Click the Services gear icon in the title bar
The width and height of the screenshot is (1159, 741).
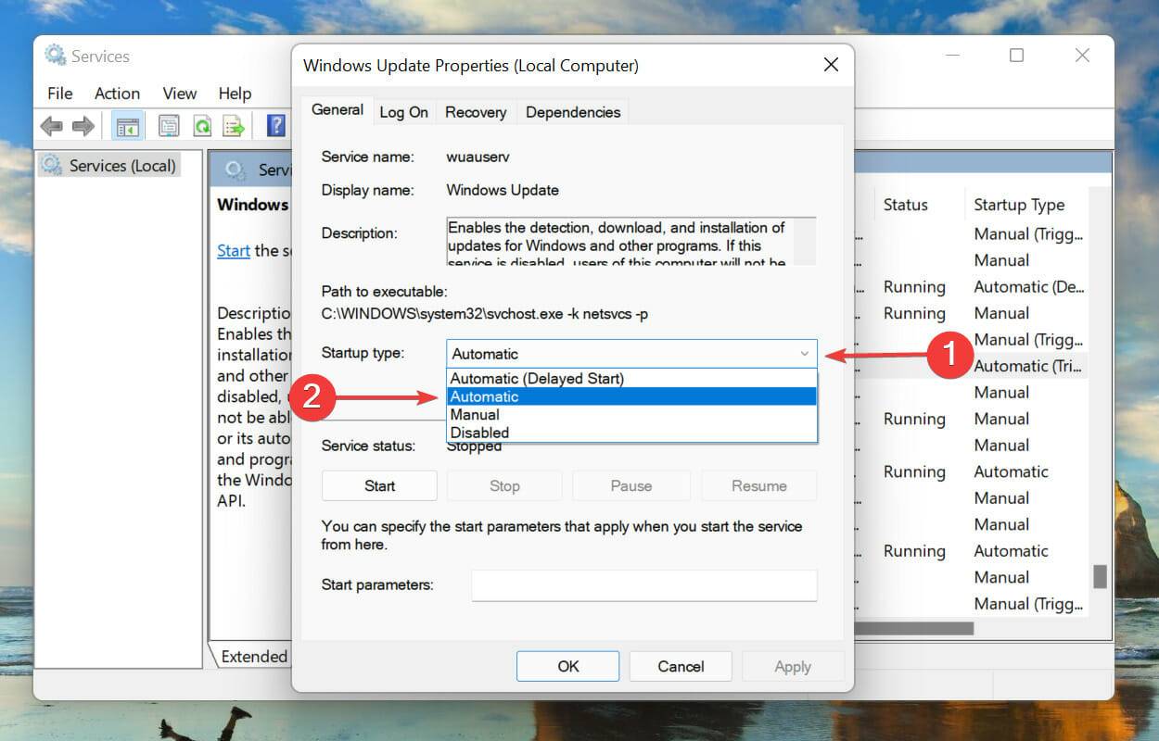tap(53, 56)
